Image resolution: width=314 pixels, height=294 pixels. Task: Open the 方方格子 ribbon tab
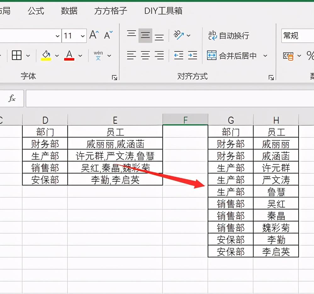point(110,11)
